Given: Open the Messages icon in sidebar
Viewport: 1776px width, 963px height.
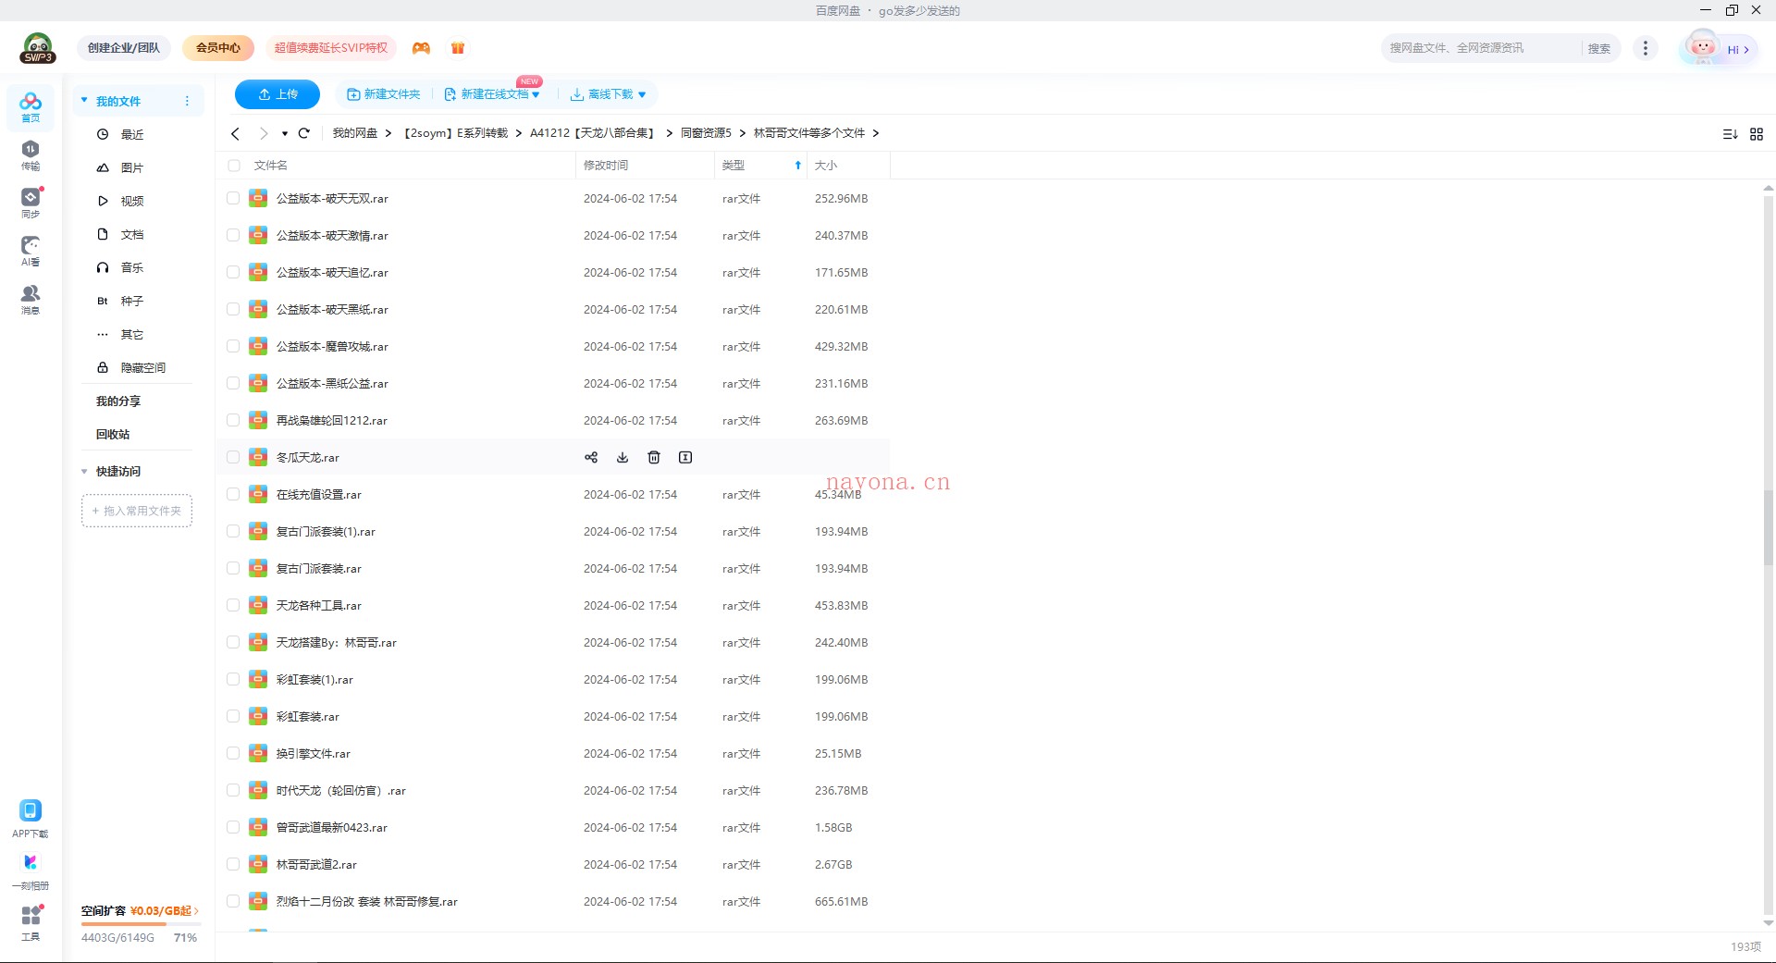Looking at the screenshot, I should pyautogui.click(x=31, y=299).
